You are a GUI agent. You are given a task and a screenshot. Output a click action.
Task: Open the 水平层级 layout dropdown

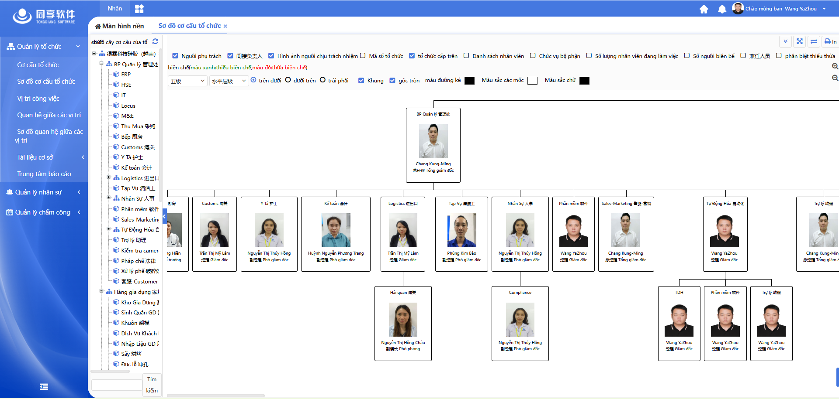click(x=229, y=81)
